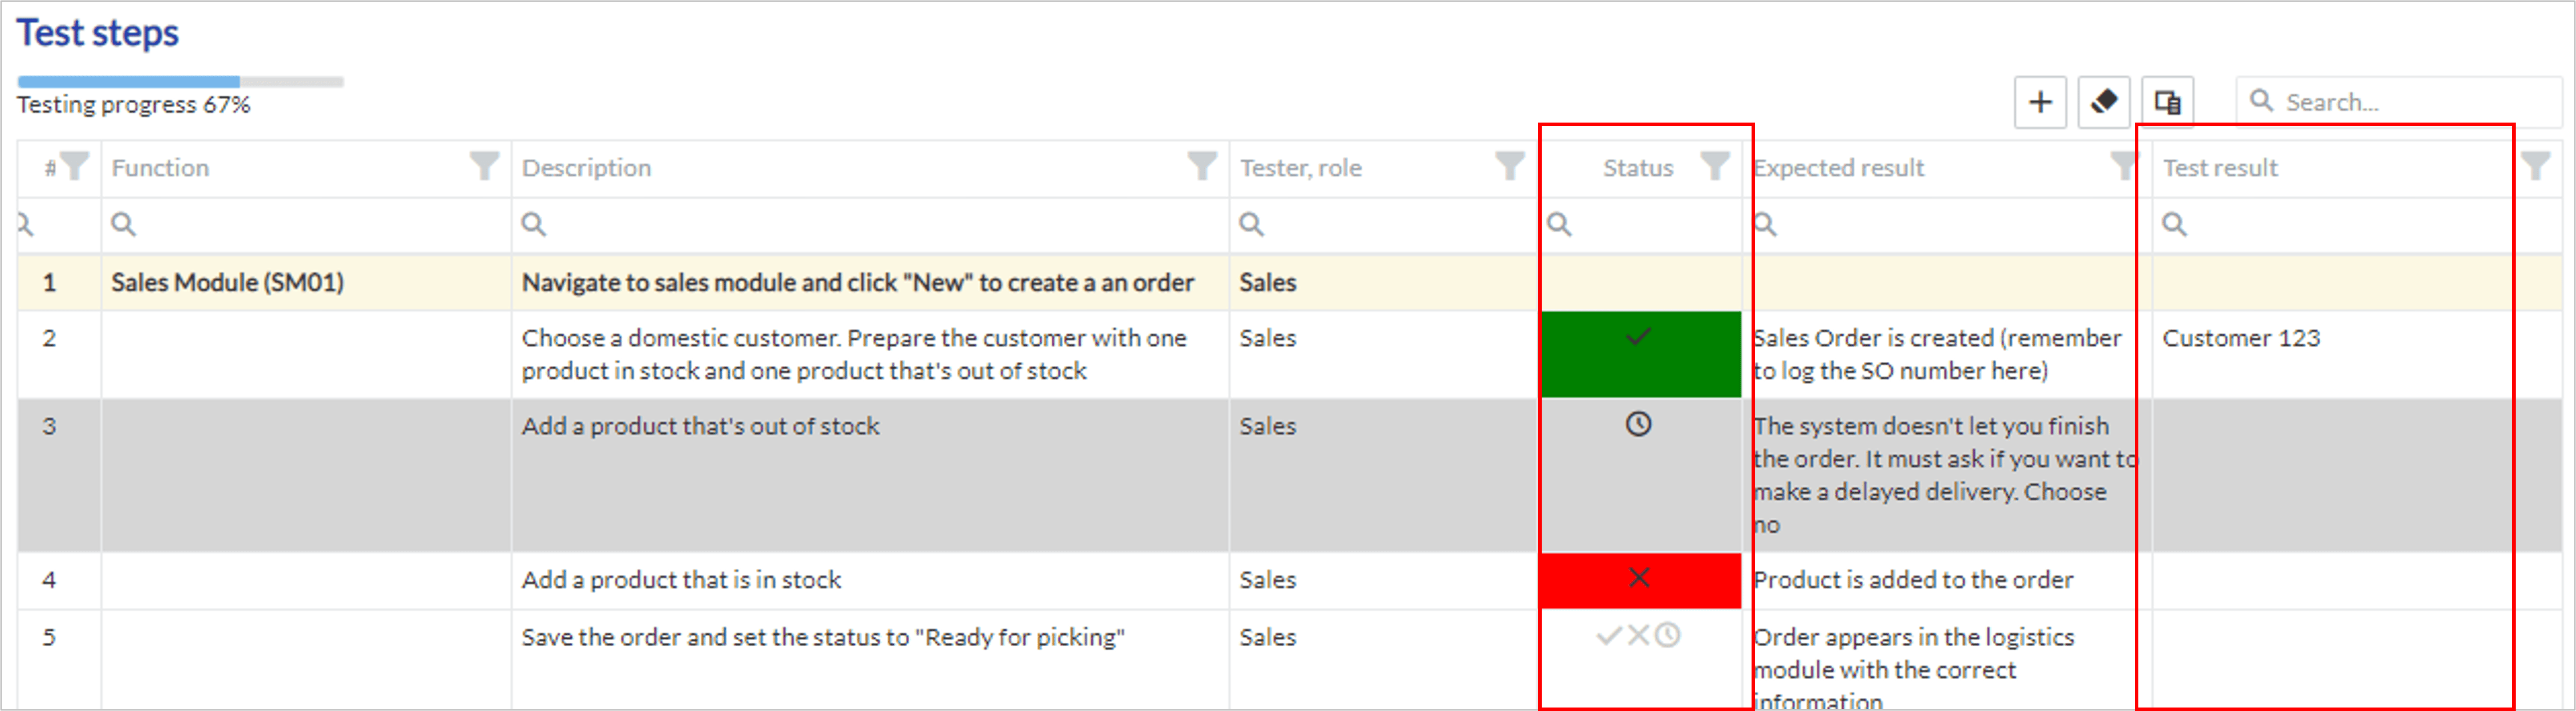This screenshot has height=711, width=2576.
Task: Click 'The system doesn't let you finish' cell
Action: 1947,475
